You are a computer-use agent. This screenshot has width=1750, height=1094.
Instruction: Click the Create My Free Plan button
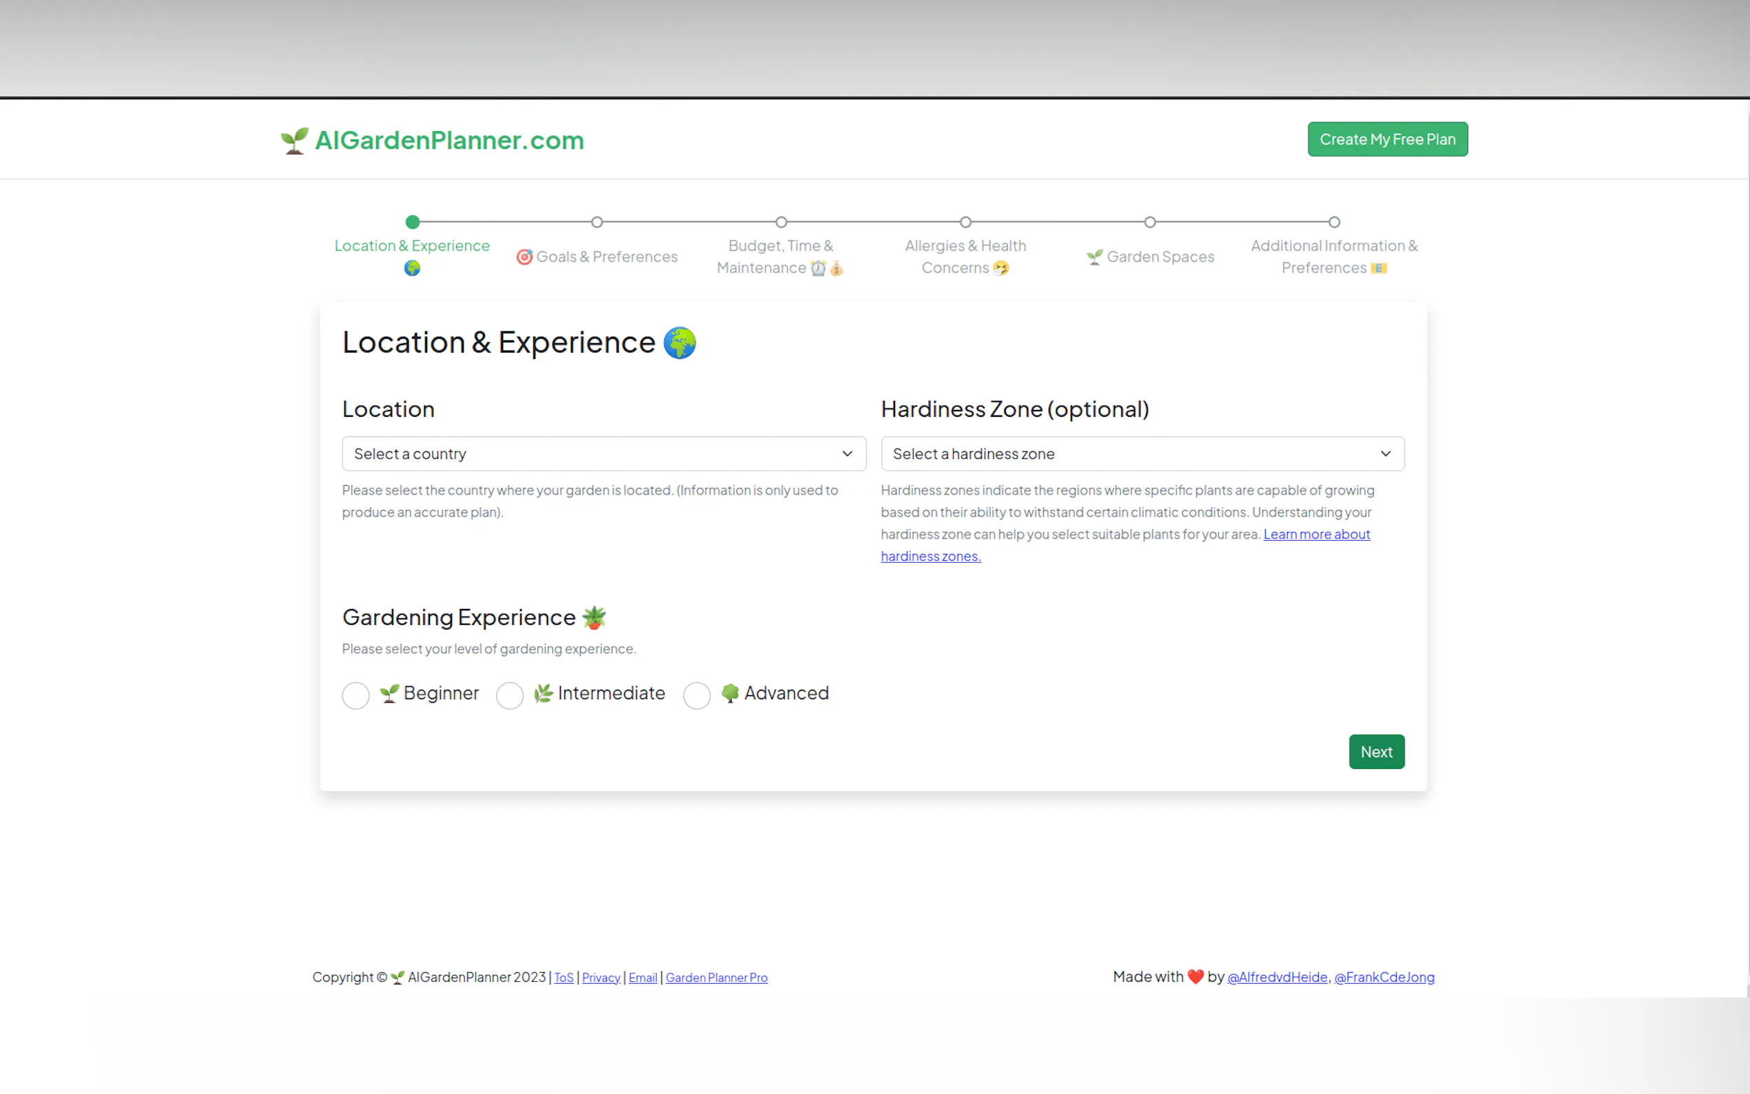coord(1387,139)
